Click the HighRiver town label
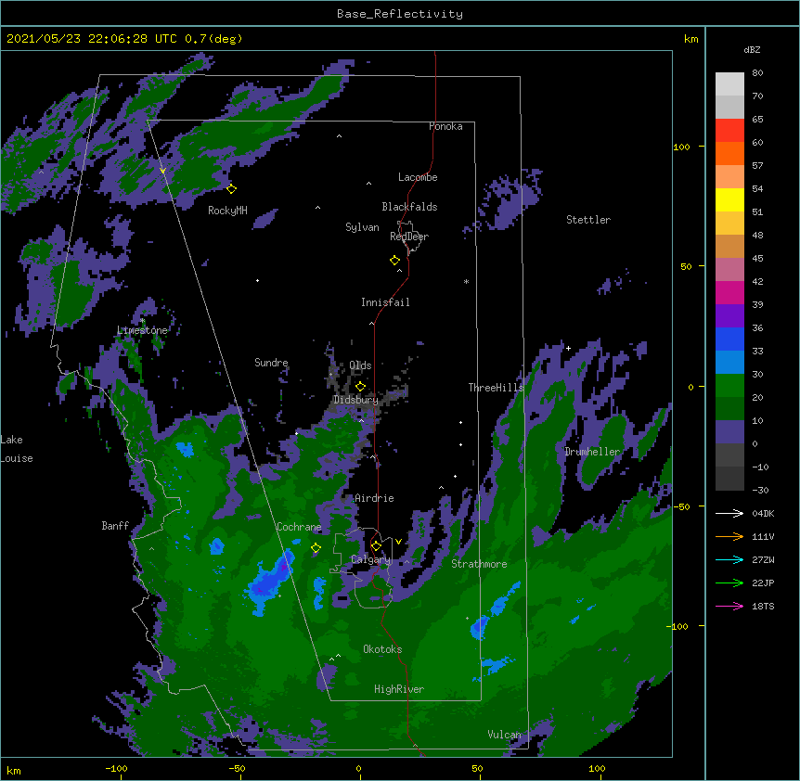800x781 pixels. (399, 689)
